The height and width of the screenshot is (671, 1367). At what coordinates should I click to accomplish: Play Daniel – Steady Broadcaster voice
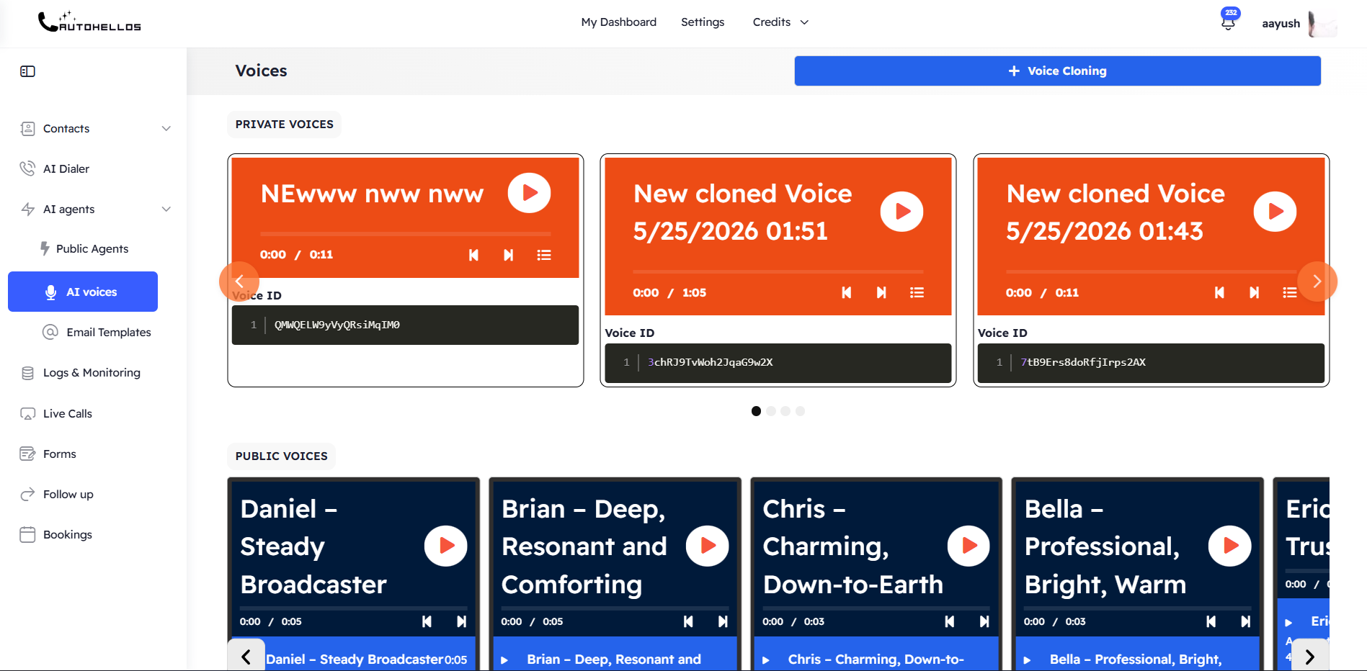point(446,546)
